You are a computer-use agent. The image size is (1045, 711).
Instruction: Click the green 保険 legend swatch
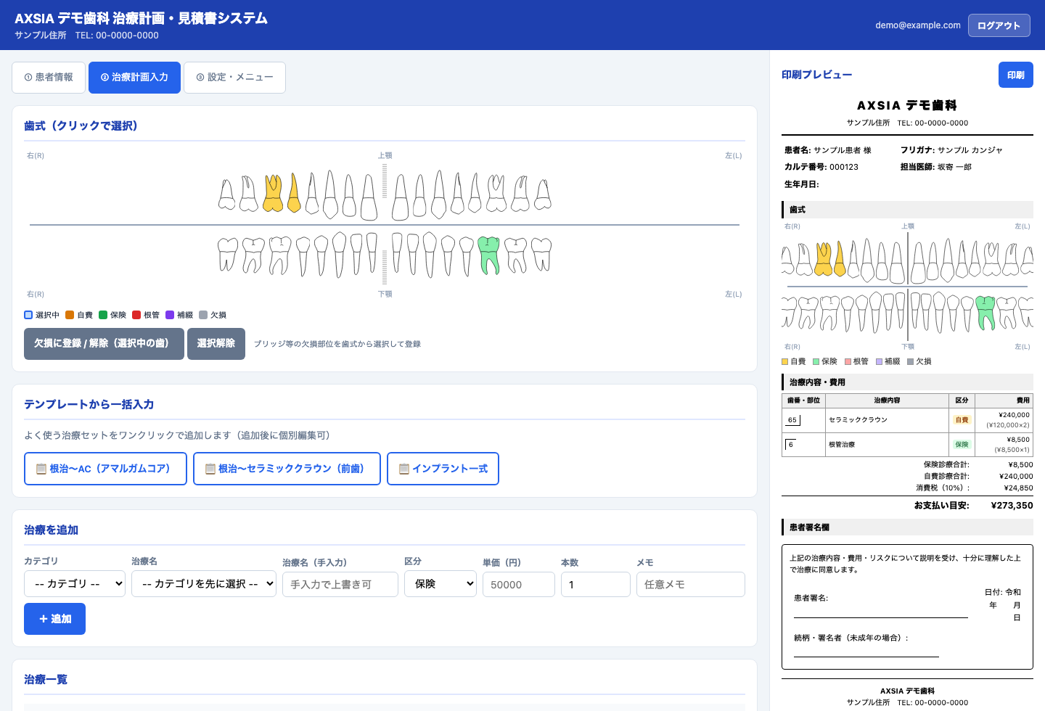tap(103, 315)
